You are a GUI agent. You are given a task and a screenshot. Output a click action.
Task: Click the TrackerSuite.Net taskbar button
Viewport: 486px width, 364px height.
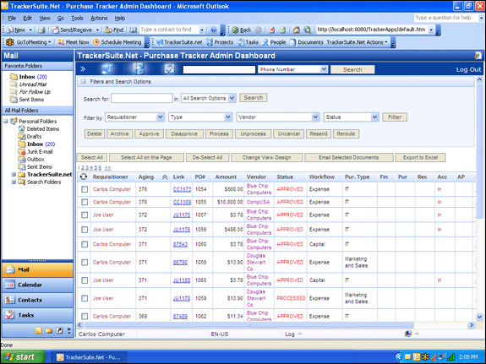click(90, 357)
